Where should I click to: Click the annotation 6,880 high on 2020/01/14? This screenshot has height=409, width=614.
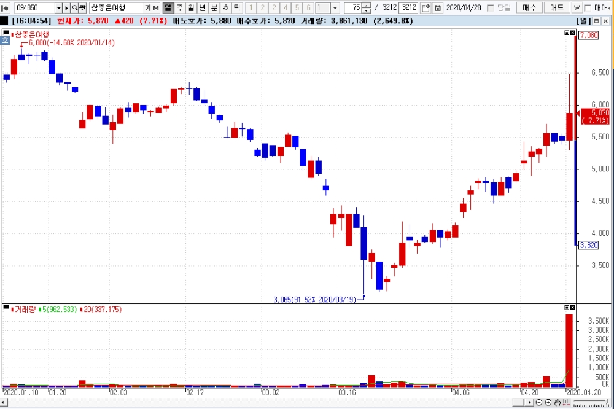(72, 43)
